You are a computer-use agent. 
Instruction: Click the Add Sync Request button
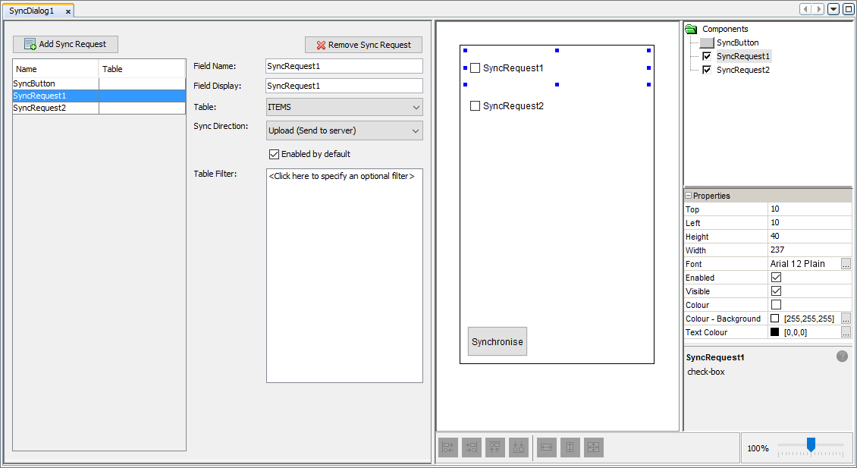[66, 44]
